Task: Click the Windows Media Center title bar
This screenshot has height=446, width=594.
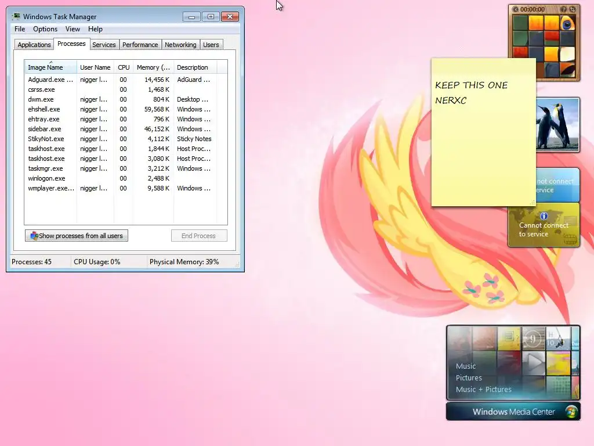Action: point(513,412)
